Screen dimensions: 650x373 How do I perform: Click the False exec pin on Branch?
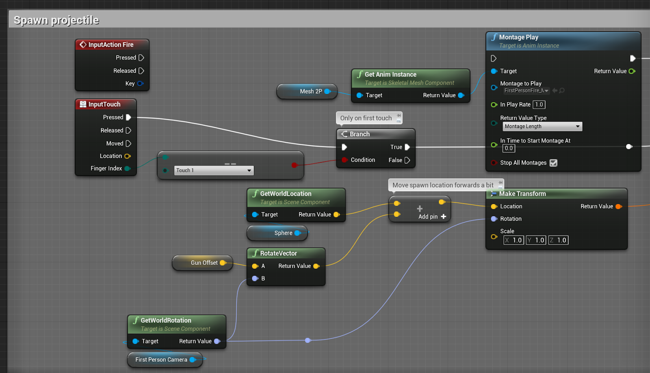[407, 160]
